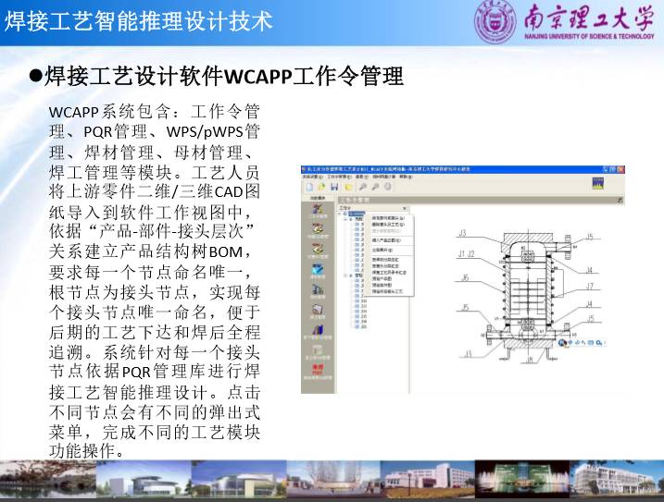This screenshot has height=502, width=664.
Task: Click the Save floppy disk toolbar icon
Action: coord(334,187)
